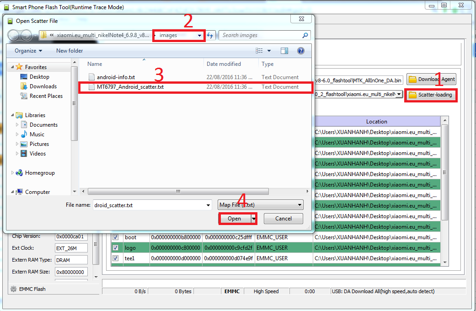The image size is (476, 311).
Task: Toggle the preview pane icon
Action: (284, 51)
